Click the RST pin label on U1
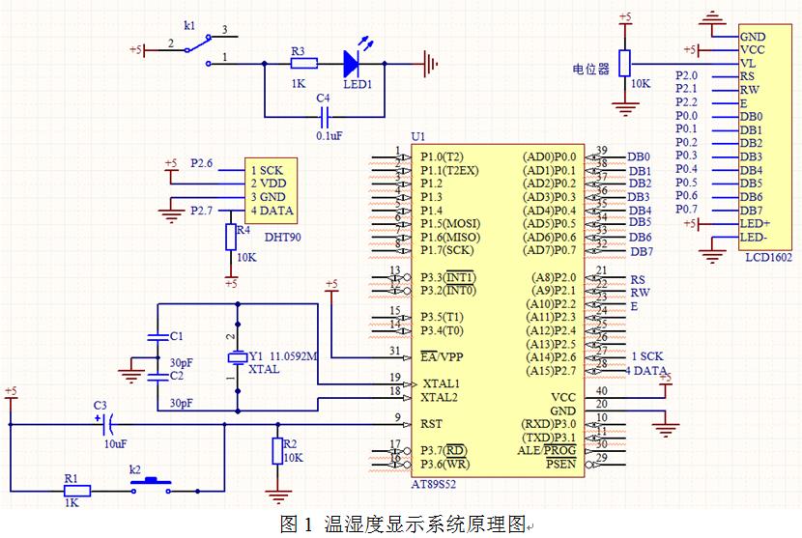802x538 pixels. (x=433, y=423)
